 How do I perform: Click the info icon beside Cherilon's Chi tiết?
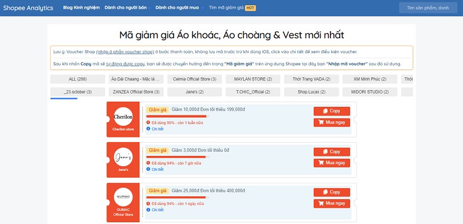coord(148,129)
